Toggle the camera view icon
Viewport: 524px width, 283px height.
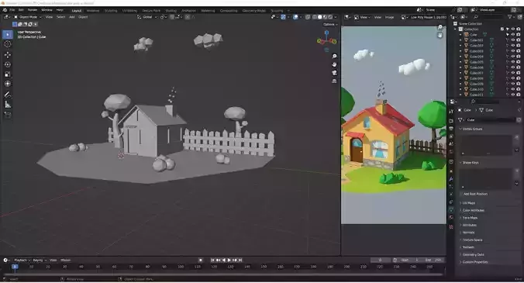(334, 73)
